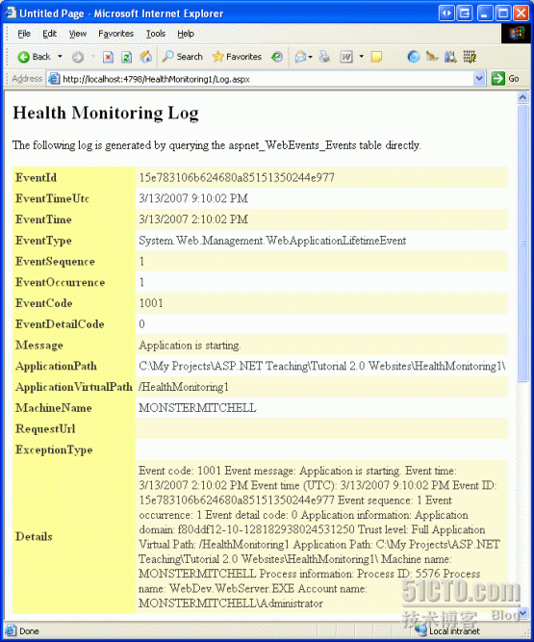Print the page with the printer icon
The height and width of the screenshot is (642, 534).
pos(324,57)
